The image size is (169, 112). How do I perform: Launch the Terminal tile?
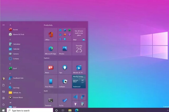pos(51,100)
